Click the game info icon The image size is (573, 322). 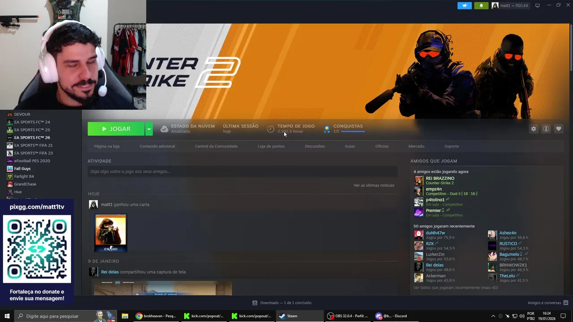[546, 129]
